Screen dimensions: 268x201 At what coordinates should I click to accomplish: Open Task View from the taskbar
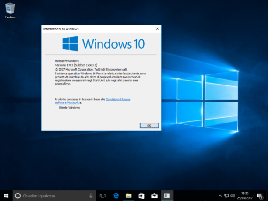pos(102,196)
